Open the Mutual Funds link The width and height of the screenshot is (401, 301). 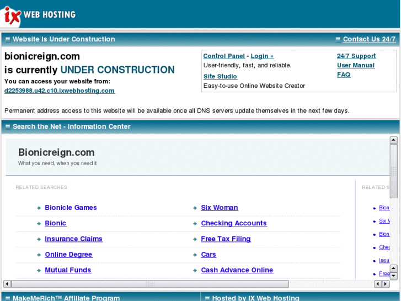(x=68, y=270)
